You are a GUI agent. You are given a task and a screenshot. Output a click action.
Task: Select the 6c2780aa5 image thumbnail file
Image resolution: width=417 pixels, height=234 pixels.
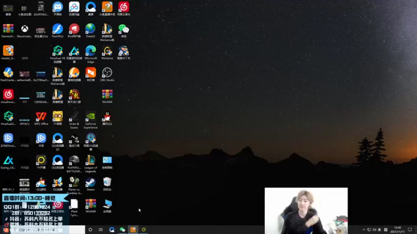tap(41, 74)
